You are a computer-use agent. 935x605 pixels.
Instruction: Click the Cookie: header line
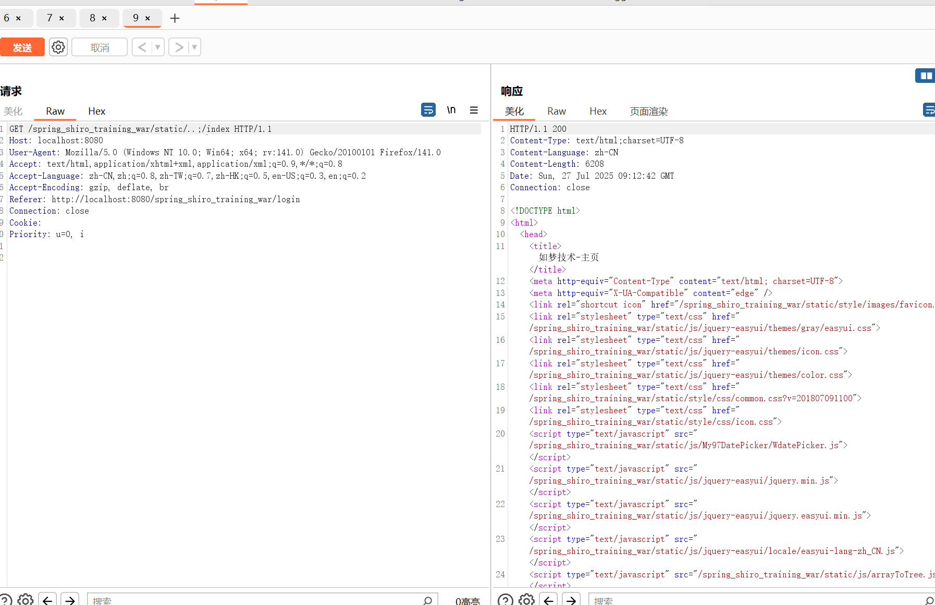[25, 223]
